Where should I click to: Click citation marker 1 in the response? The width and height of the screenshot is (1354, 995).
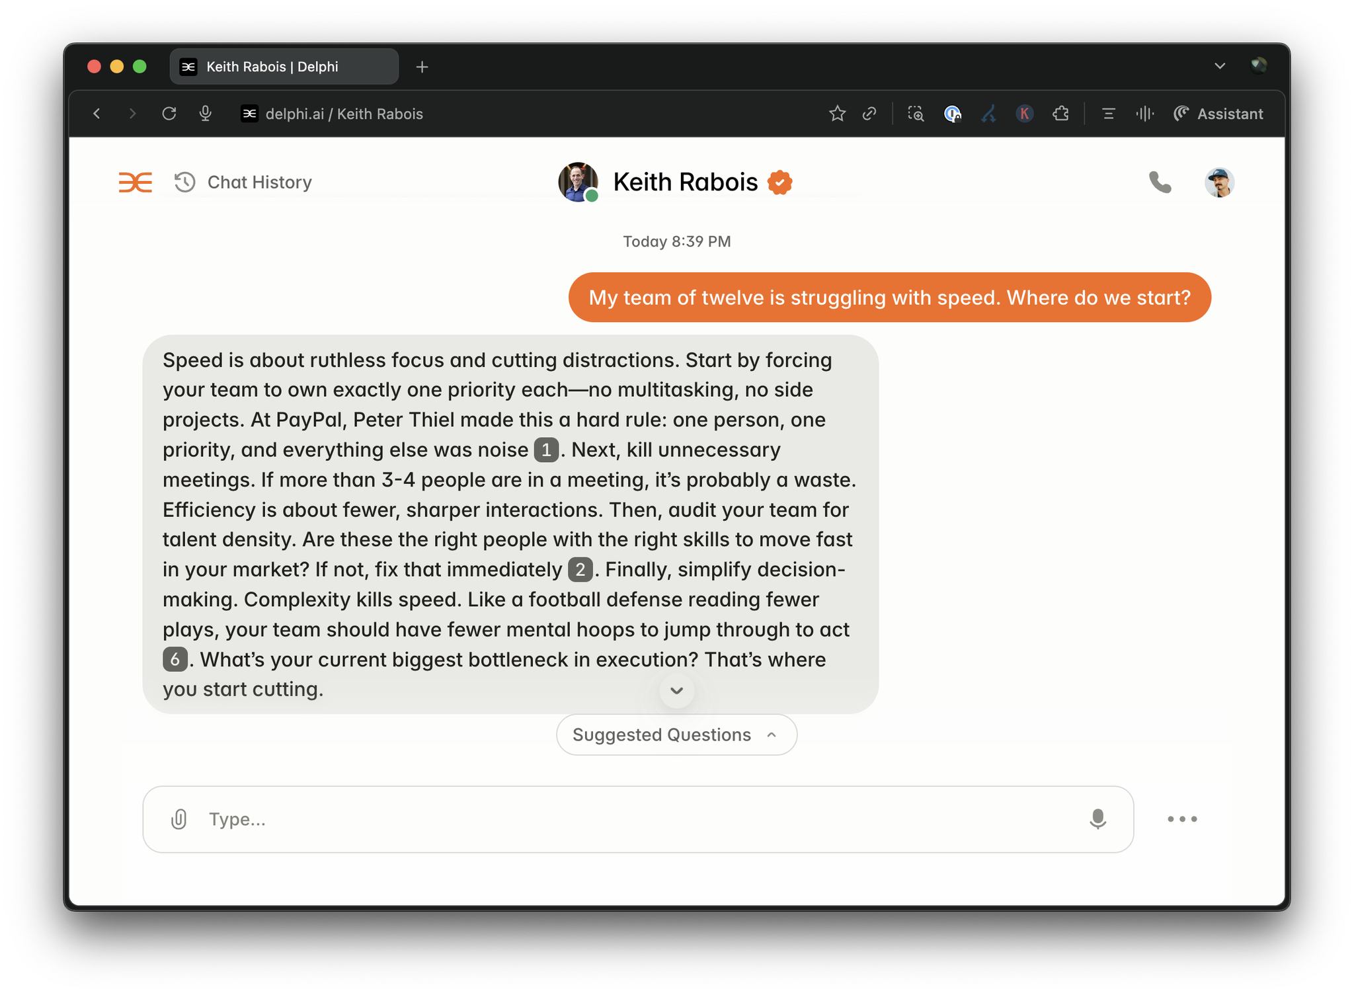tap(546, 450)
